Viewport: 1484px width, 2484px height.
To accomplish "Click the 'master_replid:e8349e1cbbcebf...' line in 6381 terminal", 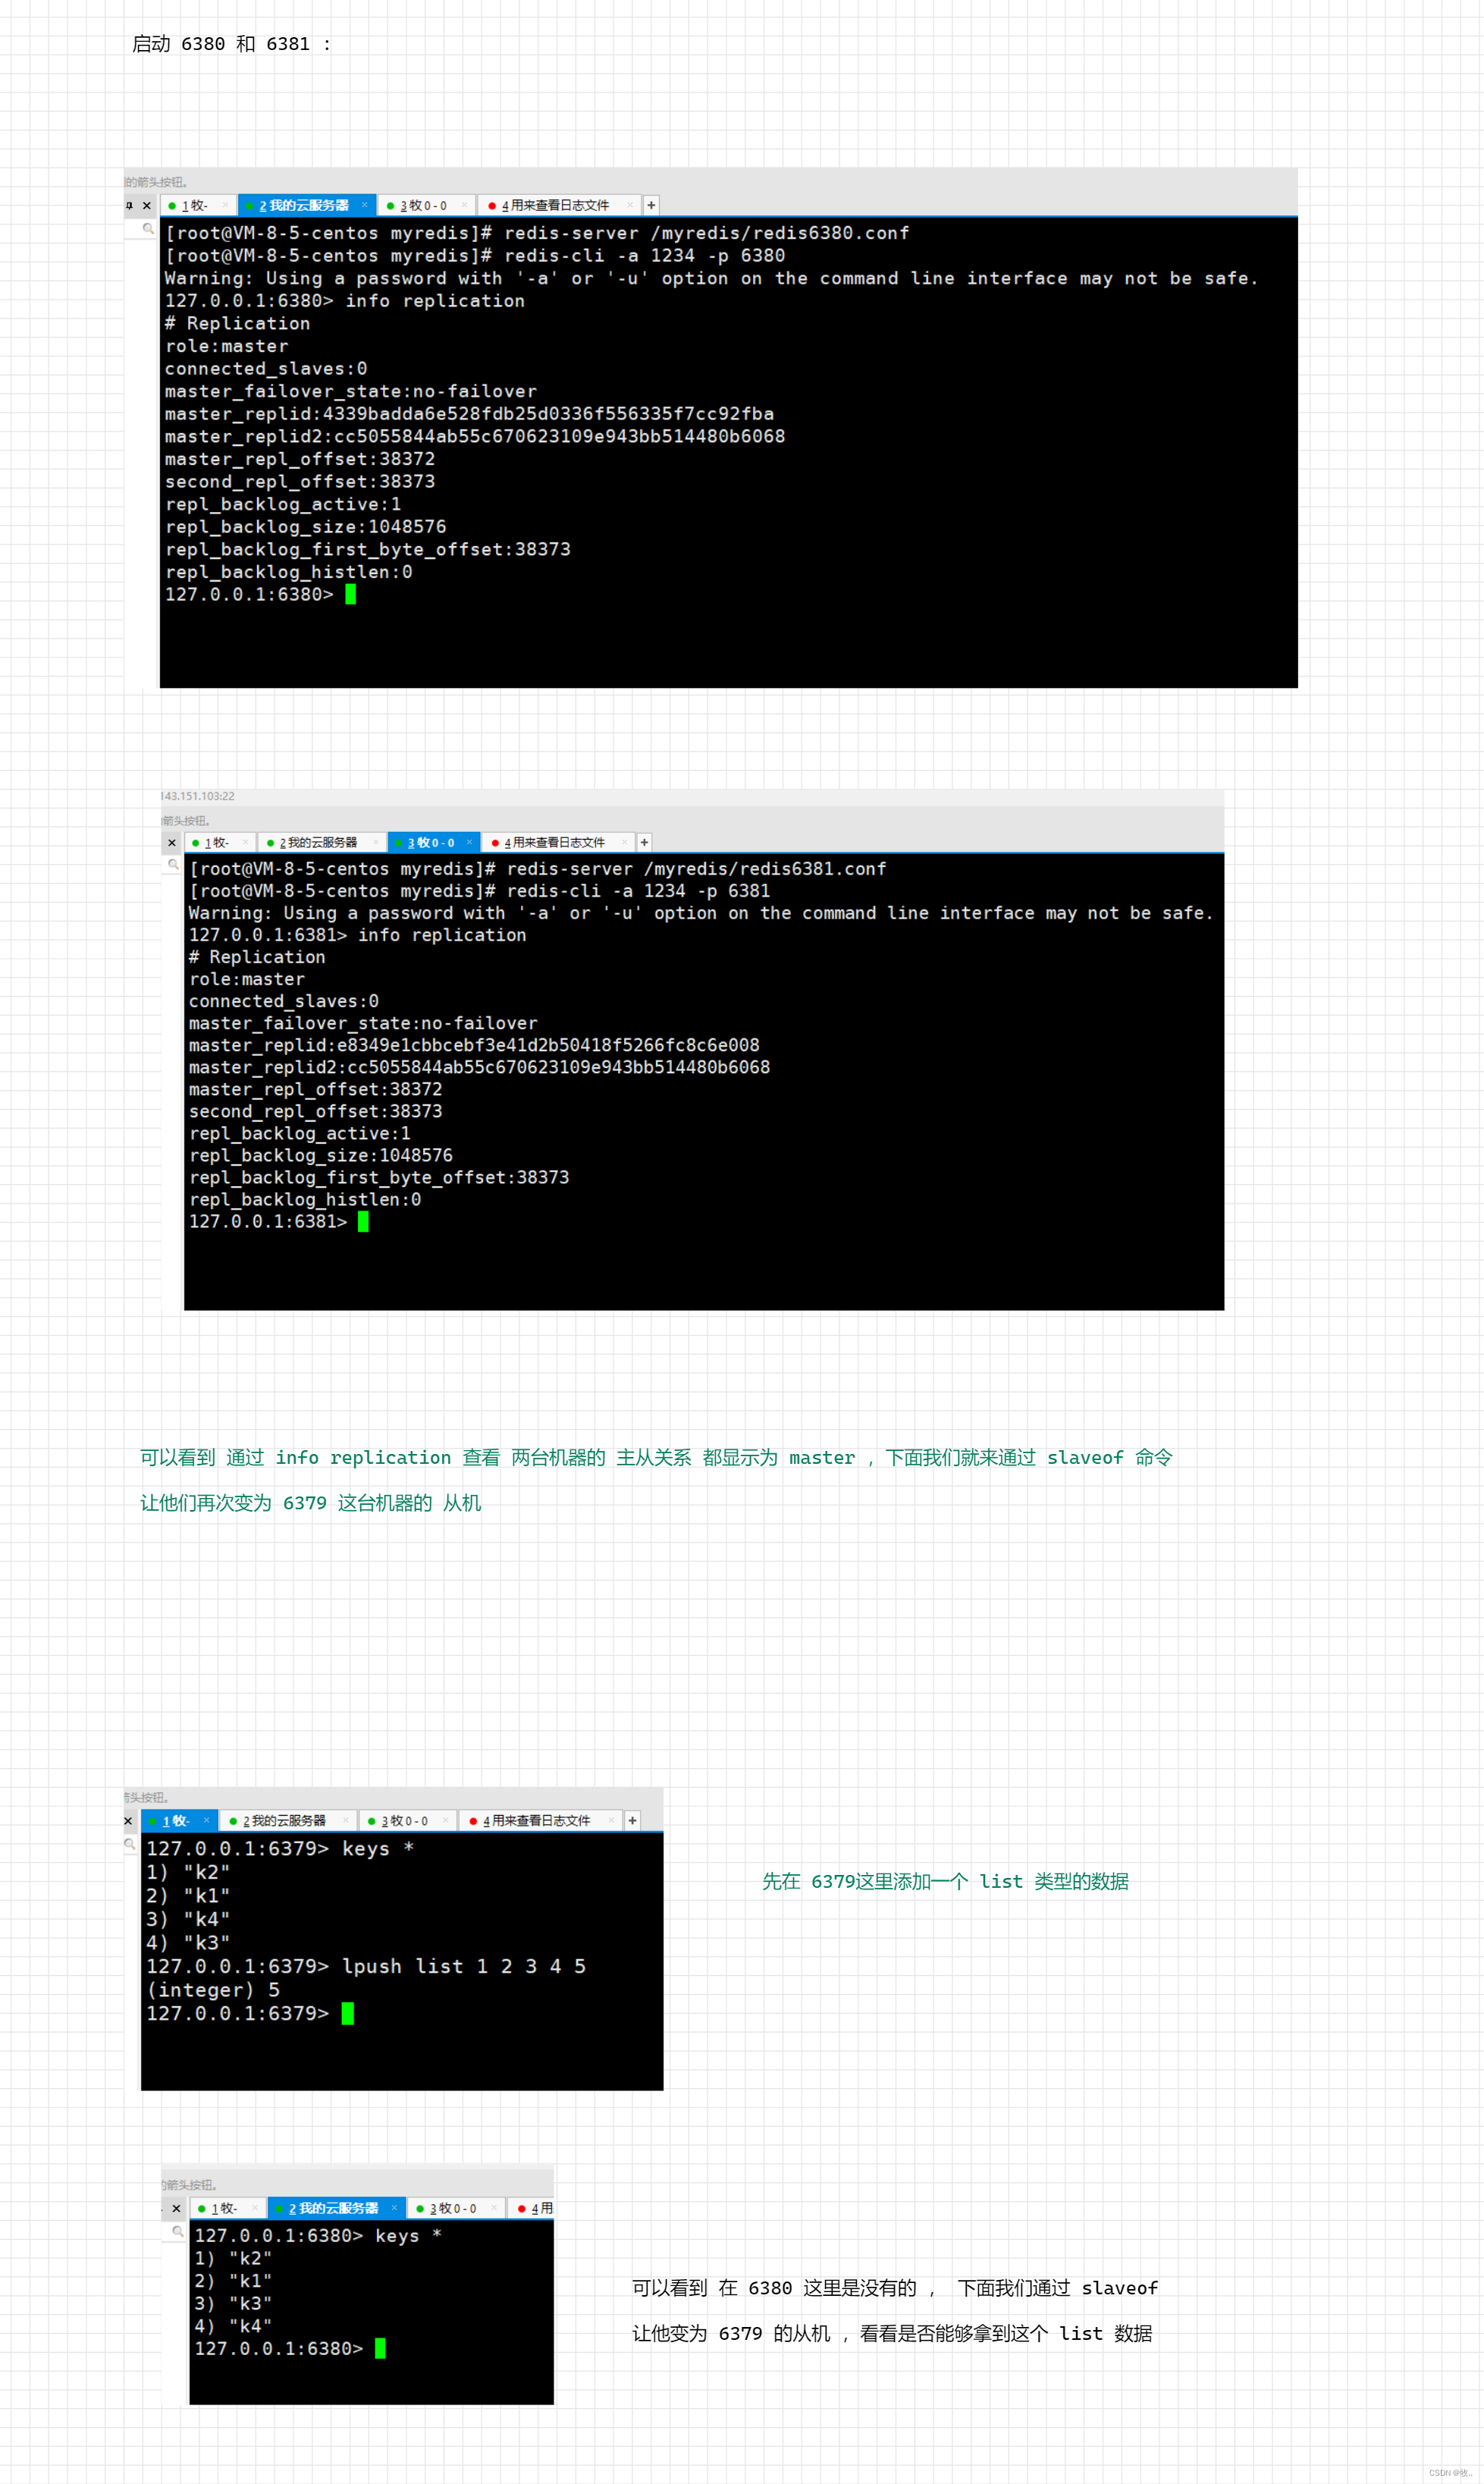I will coord(475,1046).
